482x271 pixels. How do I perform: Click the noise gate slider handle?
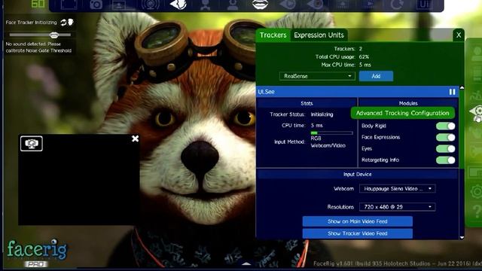pyautogui.click(x=54, y=35)
